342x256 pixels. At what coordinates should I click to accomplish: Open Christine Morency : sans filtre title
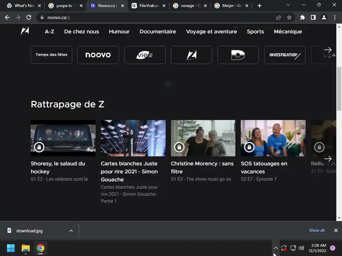(202, 167)
